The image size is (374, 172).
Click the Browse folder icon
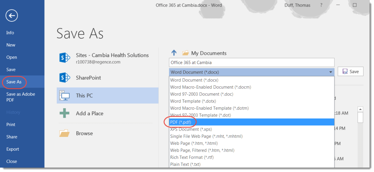[65, 133]
